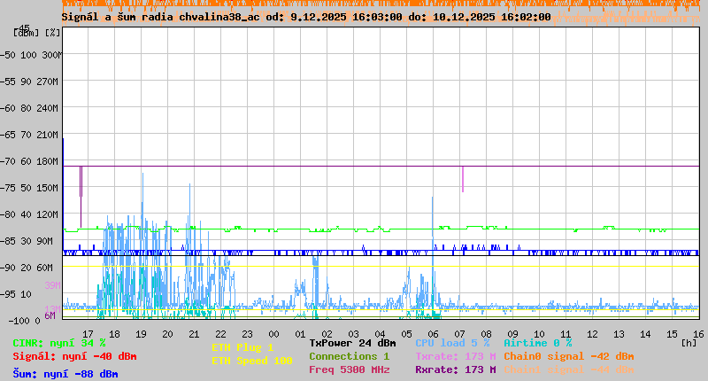Click the 'Connections 1' legend label
Screen dimensions: 708x381
pyautogui.click(x=349, y=356)
